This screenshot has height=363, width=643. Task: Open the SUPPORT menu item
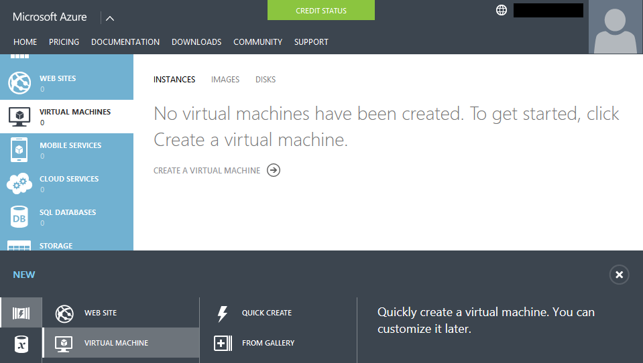click(x=311, y=42)
